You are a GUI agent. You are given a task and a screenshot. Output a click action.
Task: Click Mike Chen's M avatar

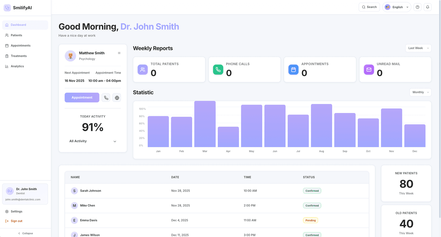74,206
